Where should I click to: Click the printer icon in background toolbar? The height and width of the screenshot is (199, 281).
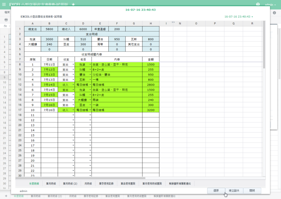pos(6,20)
